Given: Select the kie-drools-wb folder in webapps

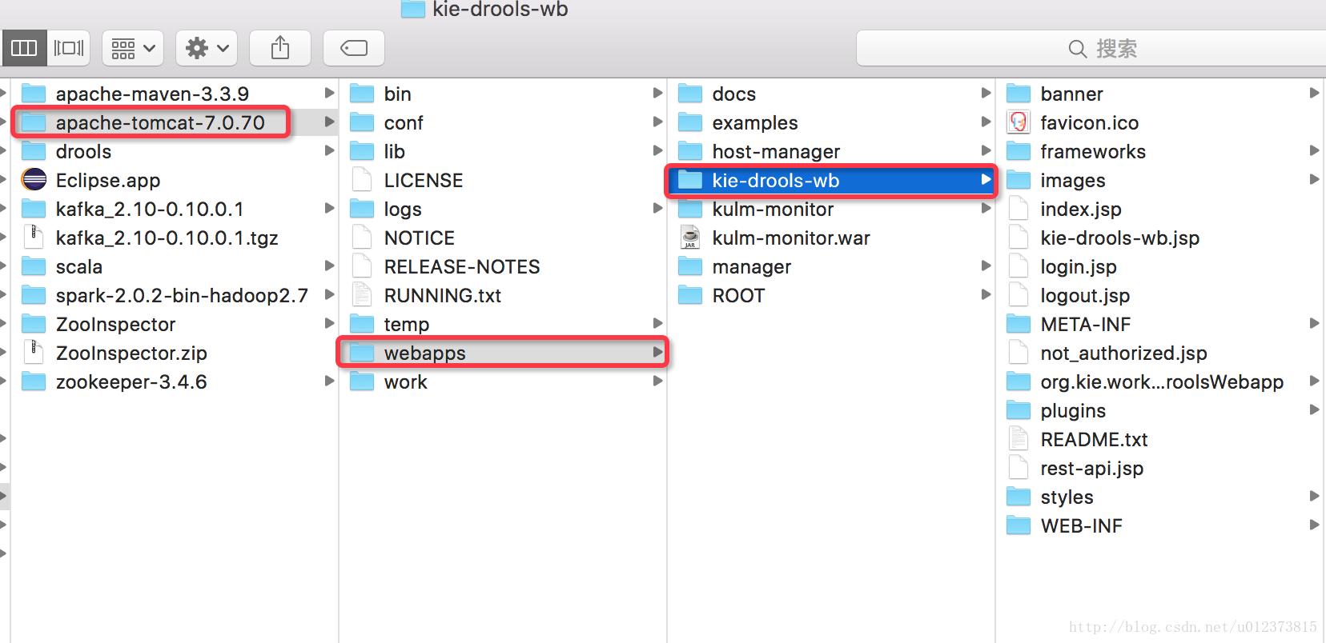Looking at the screenshot, I should pos(831,180).
